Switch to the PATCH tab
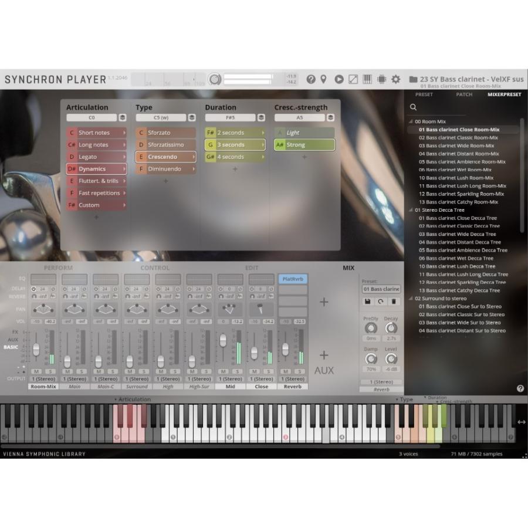The width and height of the screenshot is (528, 528). click(x=464, y=94)
